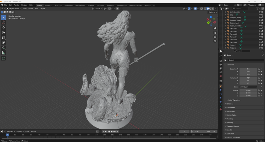
Task: Open the Object Mode dropdown
Action: (x=13, y=9)
